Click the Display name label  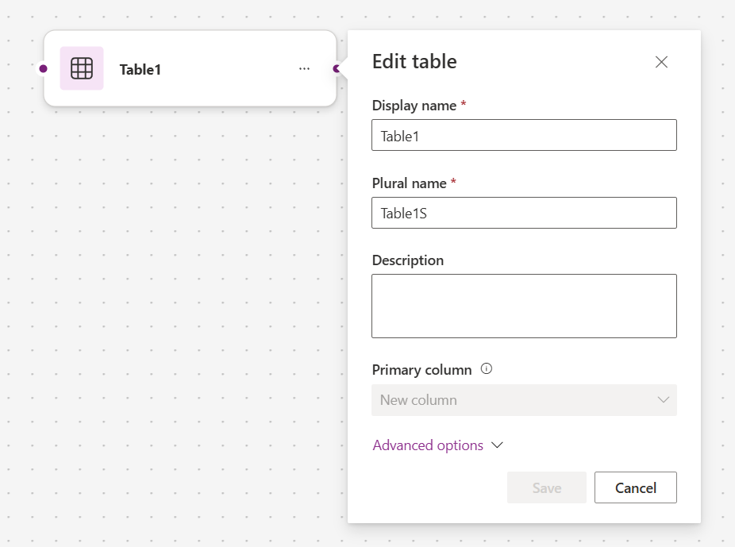(x=414, y=106)
